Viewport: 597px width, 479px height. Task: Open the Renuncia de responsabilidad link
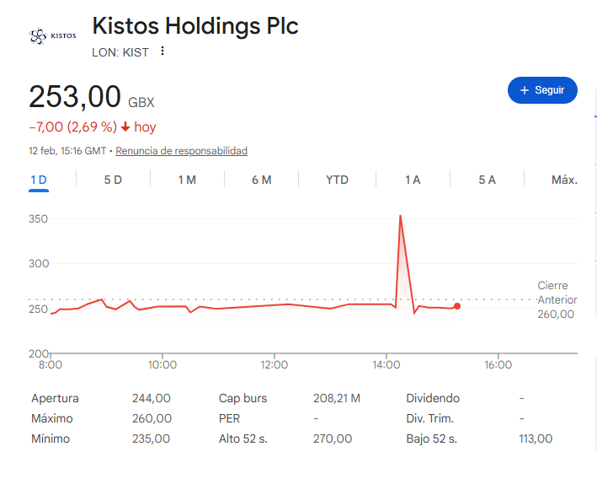181,151
